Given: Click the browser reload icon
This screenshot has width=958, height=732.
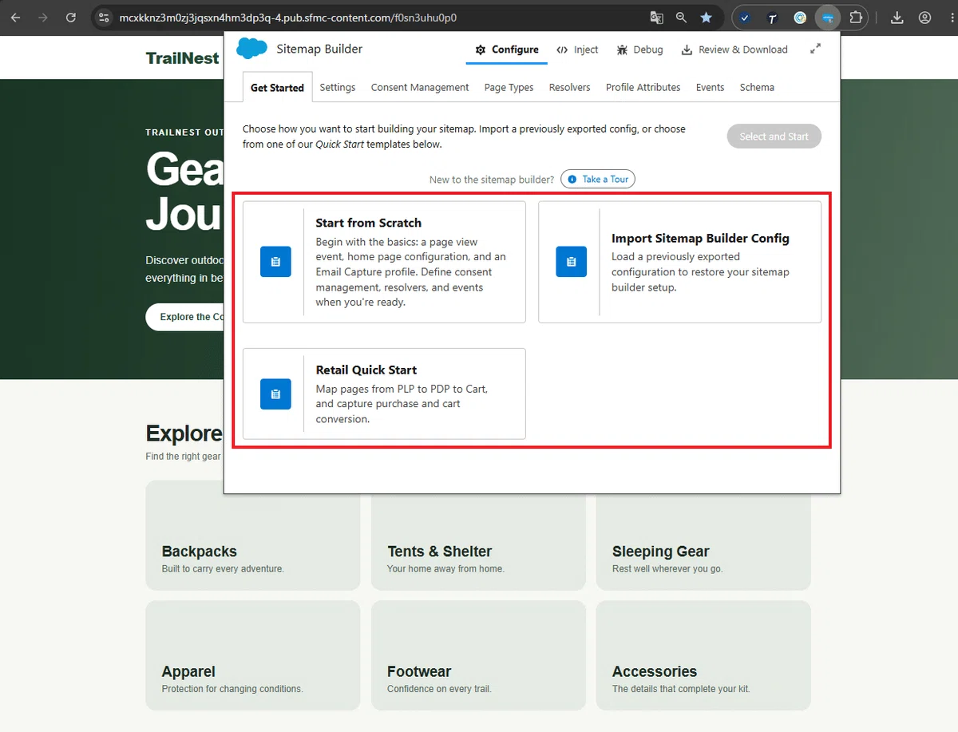Looking at the screenshot, I should [x=71, y=17].
